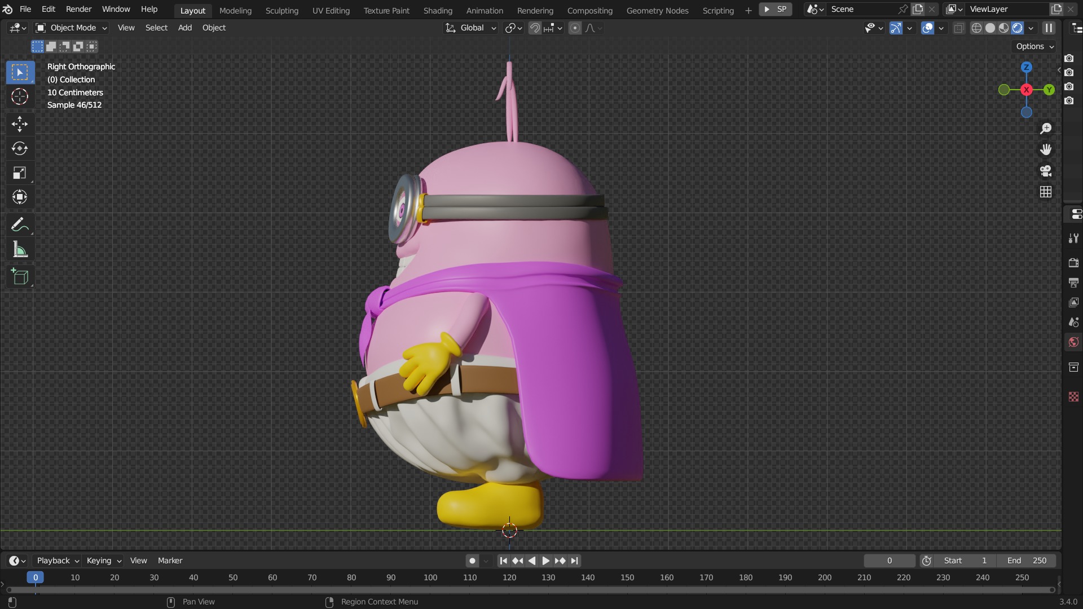Viewport: 1083px width, 609px height.
Task: Switch perspective/orthographic grid icon
Action: pyautogui.click(x=1046, y=192)
